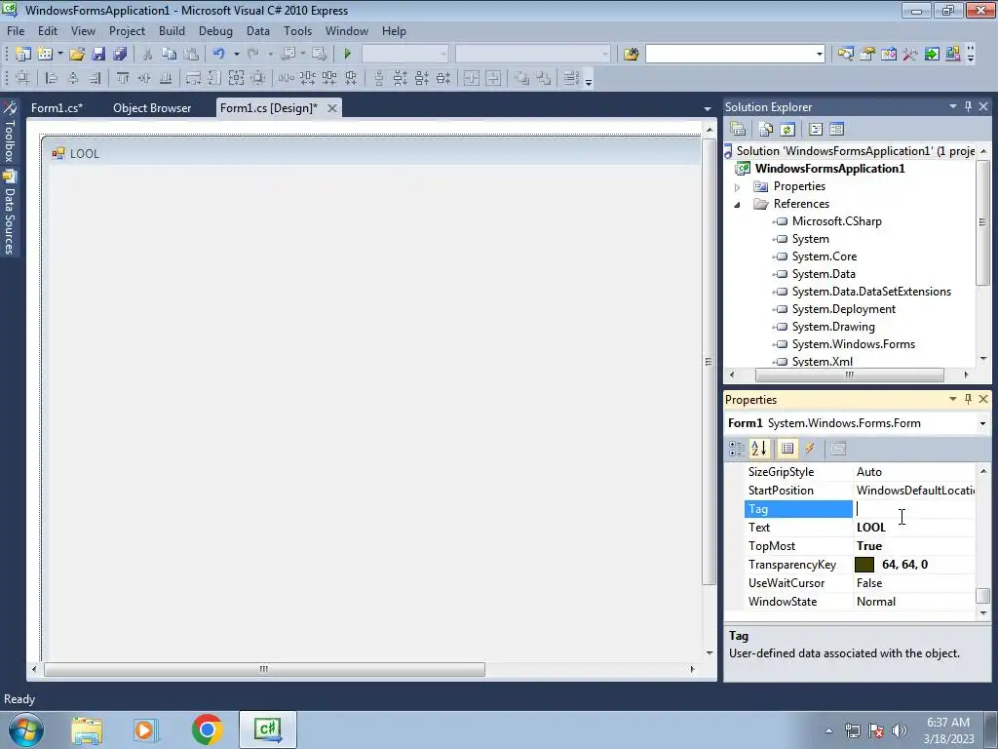Open Windows Explorer from taskbar
This screenshot has height=749, width=998.
(87, 729)
